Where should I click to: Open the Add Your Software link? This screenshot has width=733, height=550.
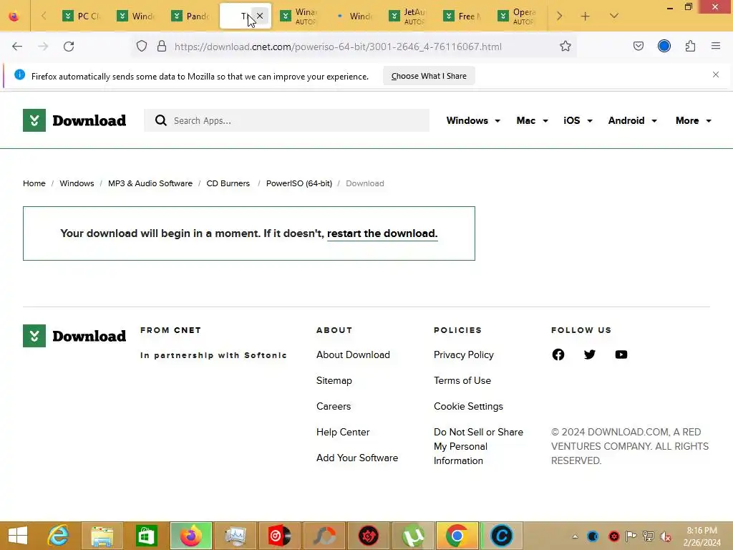point(357,458)
